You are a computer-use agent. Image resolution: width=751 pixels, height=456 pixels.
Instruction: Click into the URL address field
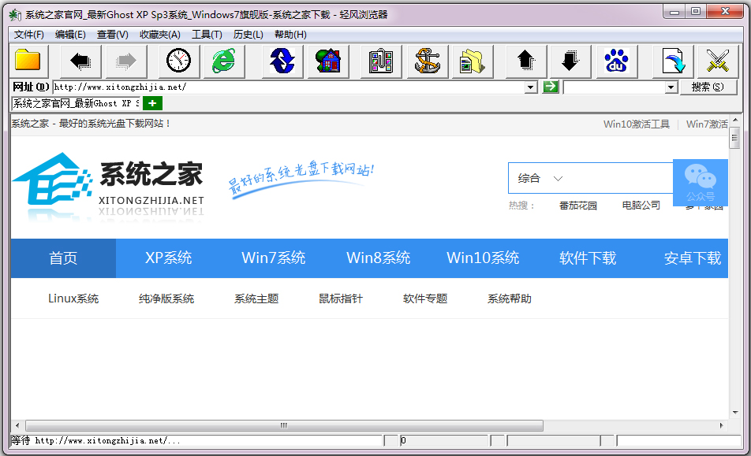click(x=289, y=87)
